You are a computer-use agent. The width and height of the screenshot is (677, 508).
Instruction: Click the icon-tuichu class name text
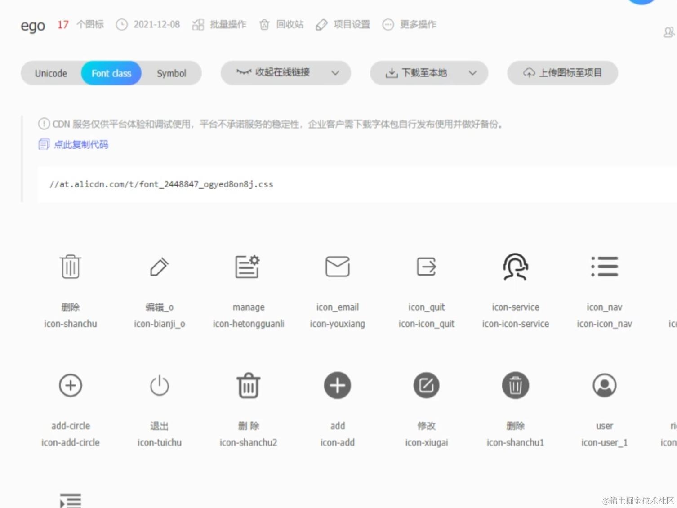pyautogui.click(x=160, y=442)
